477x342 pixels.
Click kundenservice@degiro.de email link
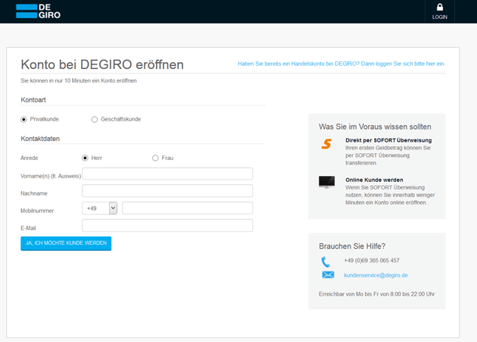point(376,275)
